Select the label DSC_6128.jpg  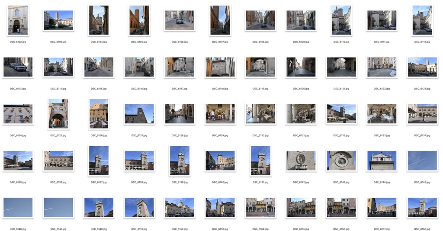[180, 135]
